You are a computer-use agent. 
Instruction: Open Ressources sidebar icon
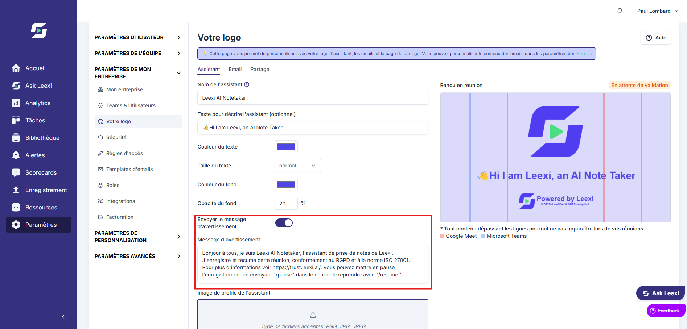point(16,207)
